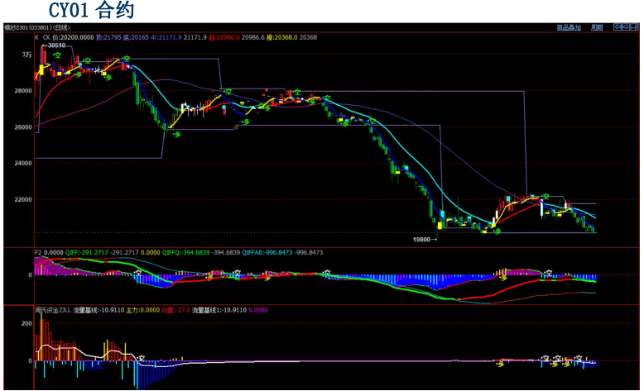The width and height of the screenshot is (644, 391).
Task: Click the 周期 period button
Action: [597, 27]
